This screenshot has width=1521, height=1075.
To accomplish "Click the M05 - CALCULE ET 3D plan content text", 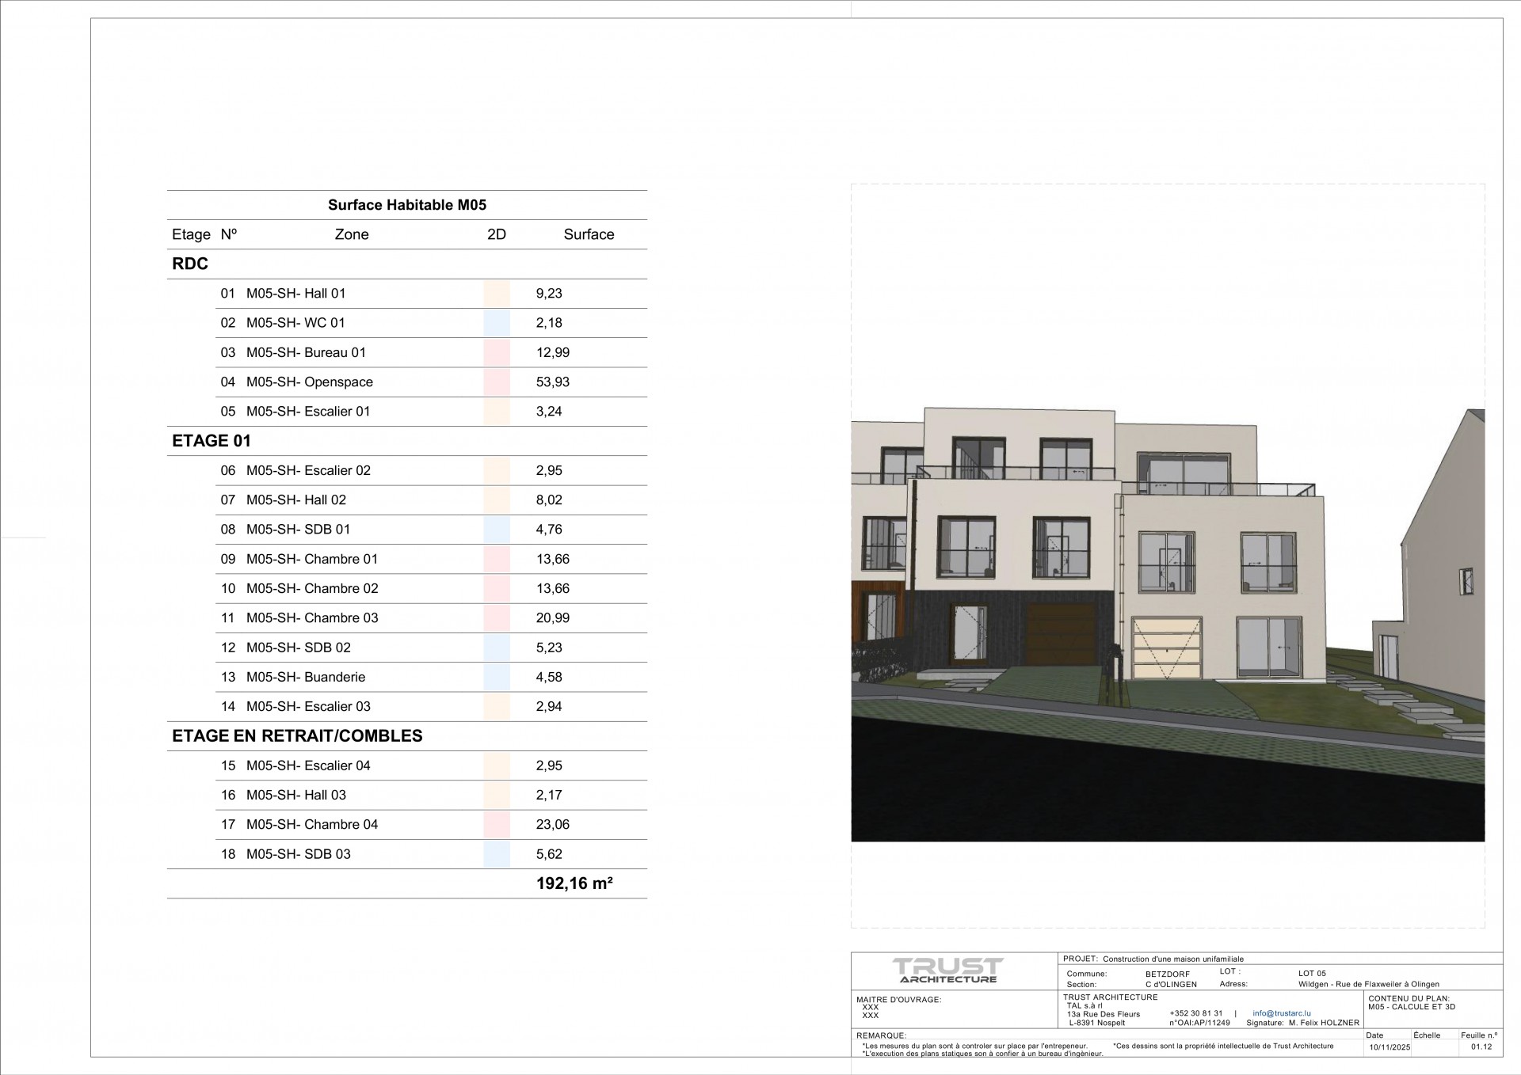I will pyautogui.click(x=1412, y=1007).
